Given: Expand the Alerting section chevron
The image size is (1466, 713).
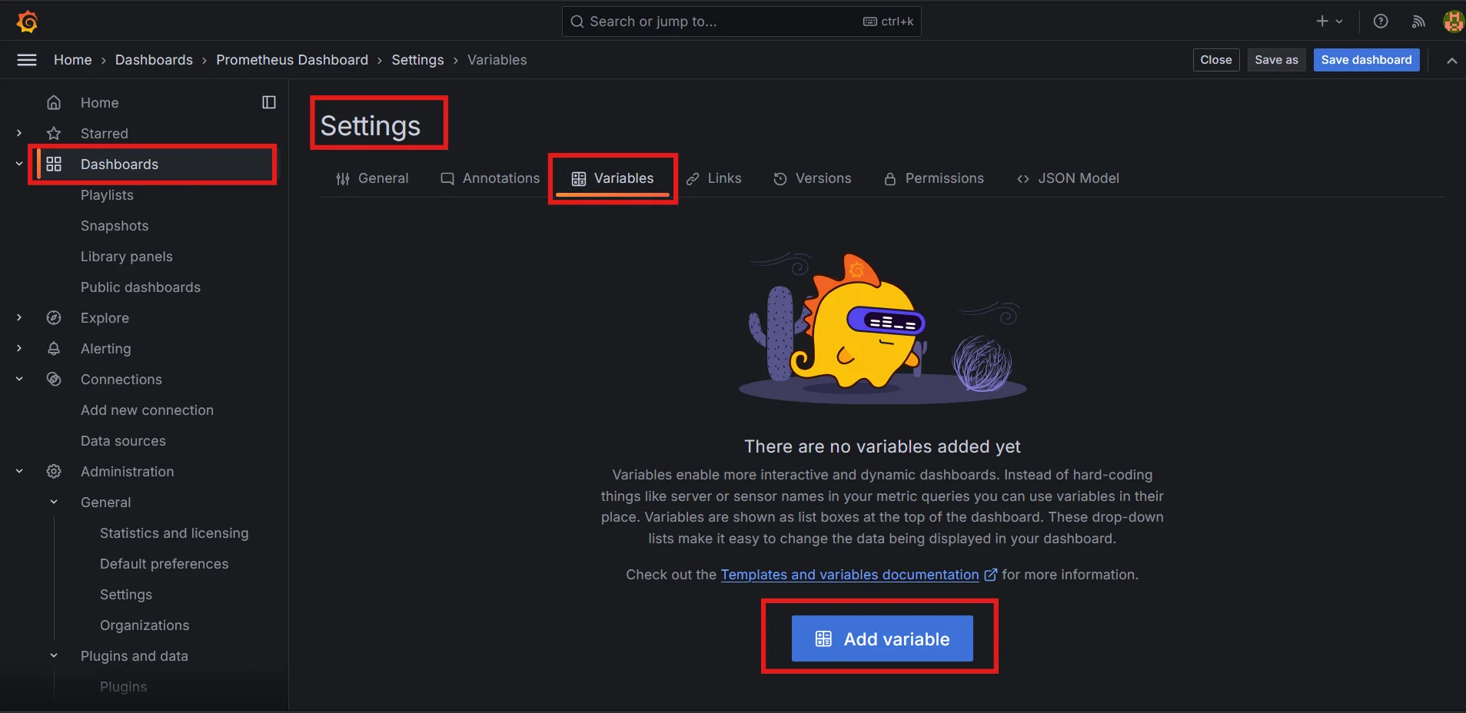Looking at the screenshot, I should pyautogui.click(x=19, y=348).
